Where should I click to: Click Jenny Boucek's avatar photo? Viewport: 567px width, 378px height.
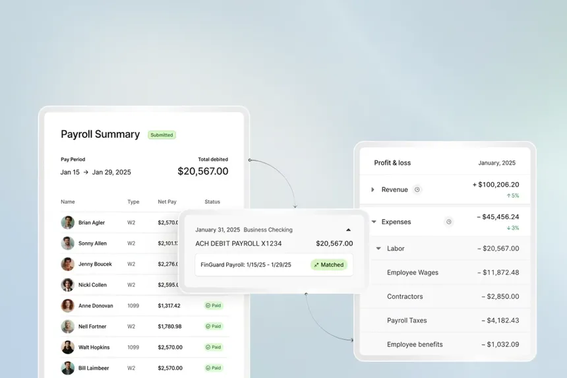(x=68, y=264)
